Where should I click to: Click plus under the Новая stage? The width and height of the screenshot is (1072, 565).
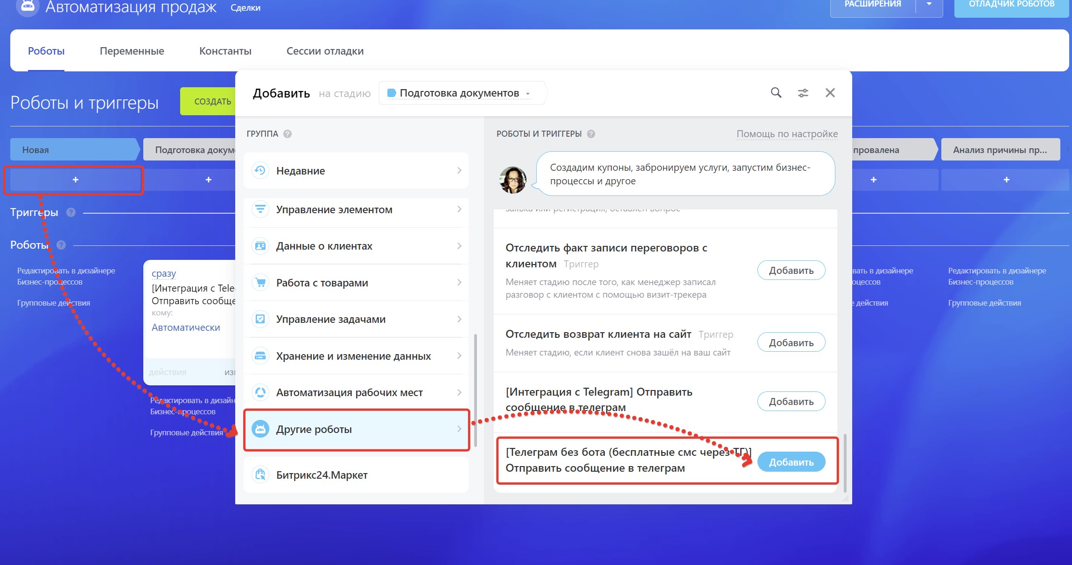pos(75,180)
